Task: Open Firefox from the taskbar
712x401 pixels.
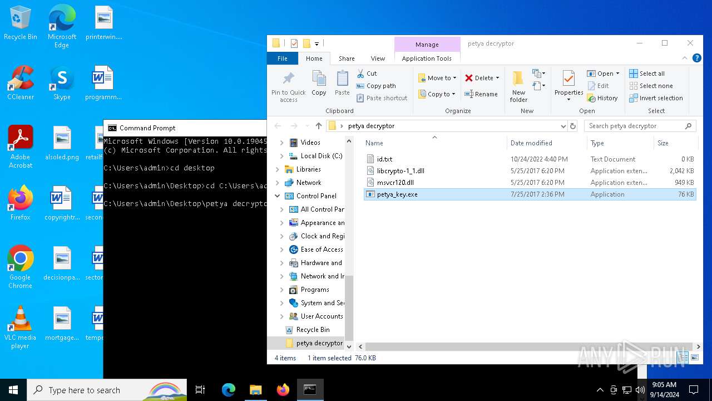Action: click(283, 390)
